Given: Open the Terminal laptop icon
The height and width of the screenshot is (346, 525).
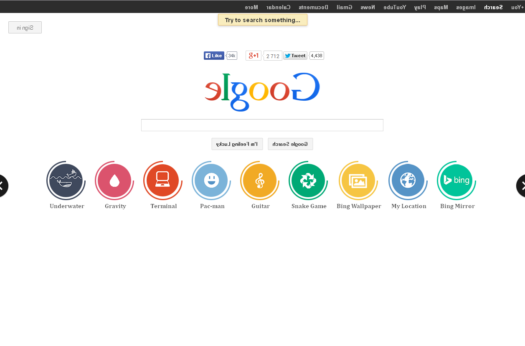Looking at the screenshot, I should (x=163, y=181).
